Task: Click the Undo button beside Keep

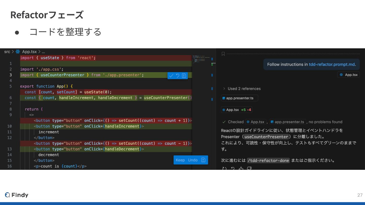Action: (193, 160)
